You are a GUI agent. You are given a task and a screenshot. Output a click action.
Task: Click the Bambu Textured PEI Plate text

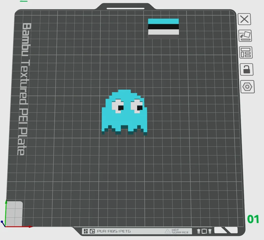click(24, 89)
